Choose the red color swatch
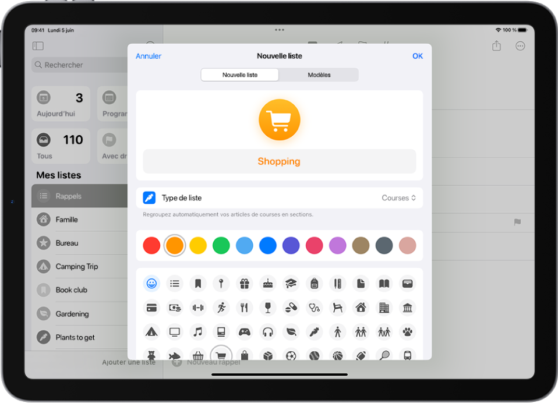The width and height of the screenshot is (558, 403). tap(151, 246)
